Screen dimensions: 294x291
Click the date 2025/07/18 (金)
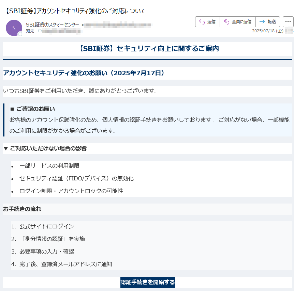coord(267,31)
